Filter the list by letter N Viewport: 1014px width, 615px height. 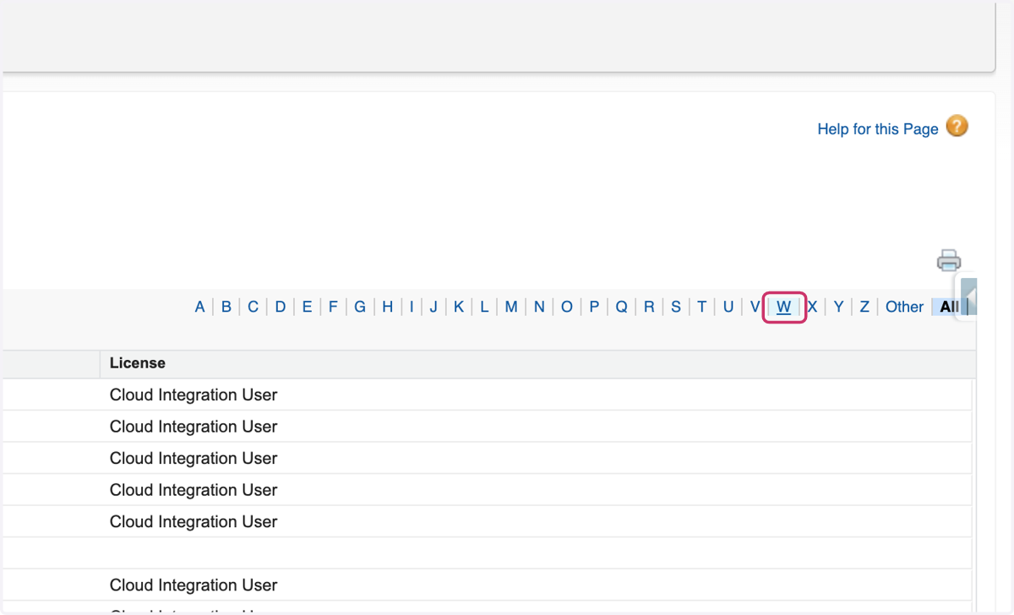539,307
